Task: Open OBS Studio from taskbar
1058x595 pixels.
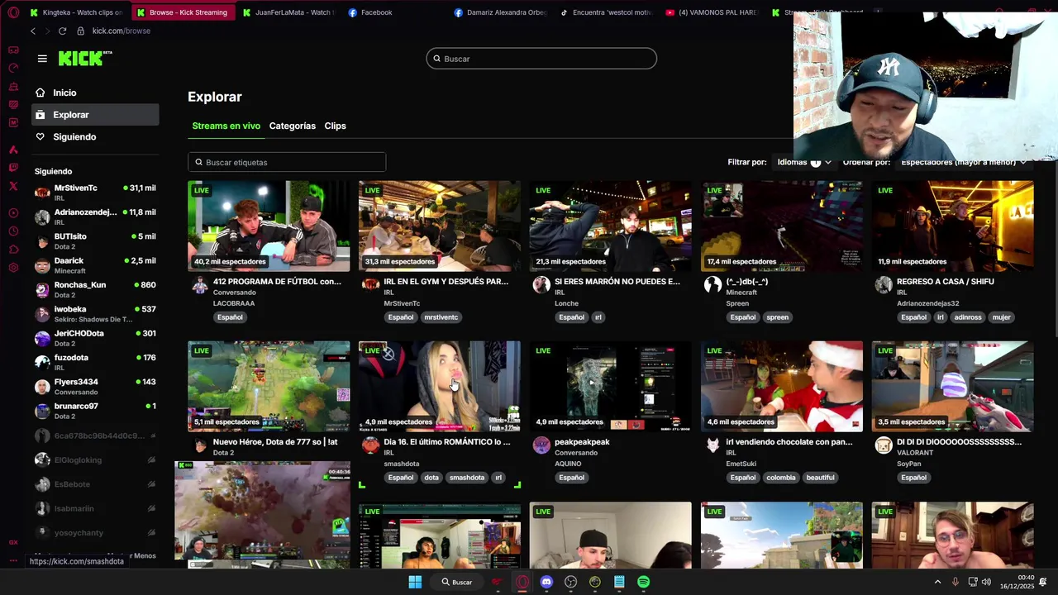Action: tap(570, 582)
